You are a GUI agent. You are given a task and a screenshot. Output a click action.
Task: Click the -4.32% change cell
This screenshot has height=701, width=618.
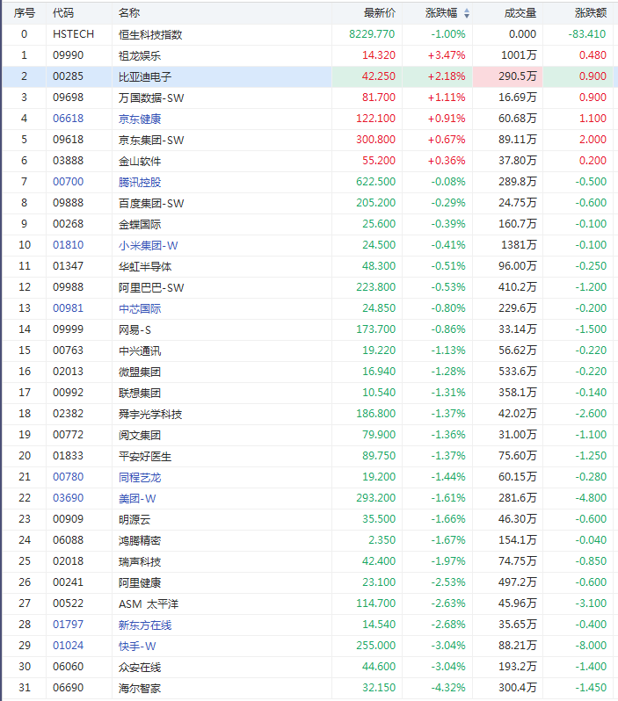(x=448, y=688)
